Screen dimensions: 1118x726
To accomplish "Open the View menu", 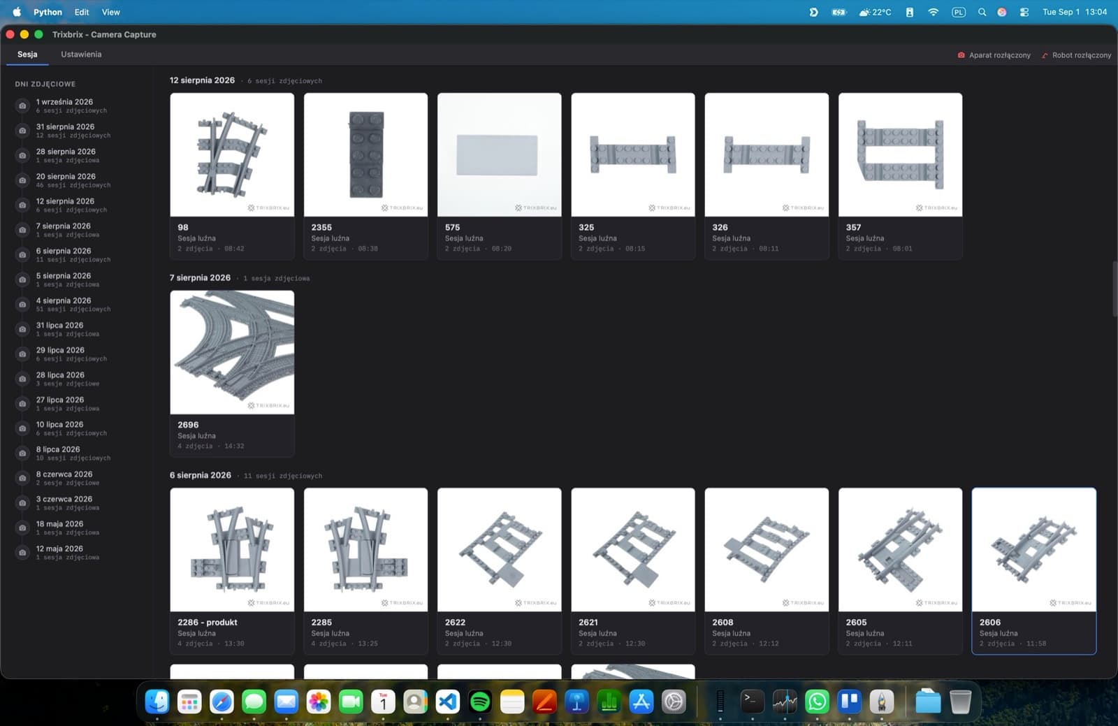I will pyautogui.click(x=110, y=12).
